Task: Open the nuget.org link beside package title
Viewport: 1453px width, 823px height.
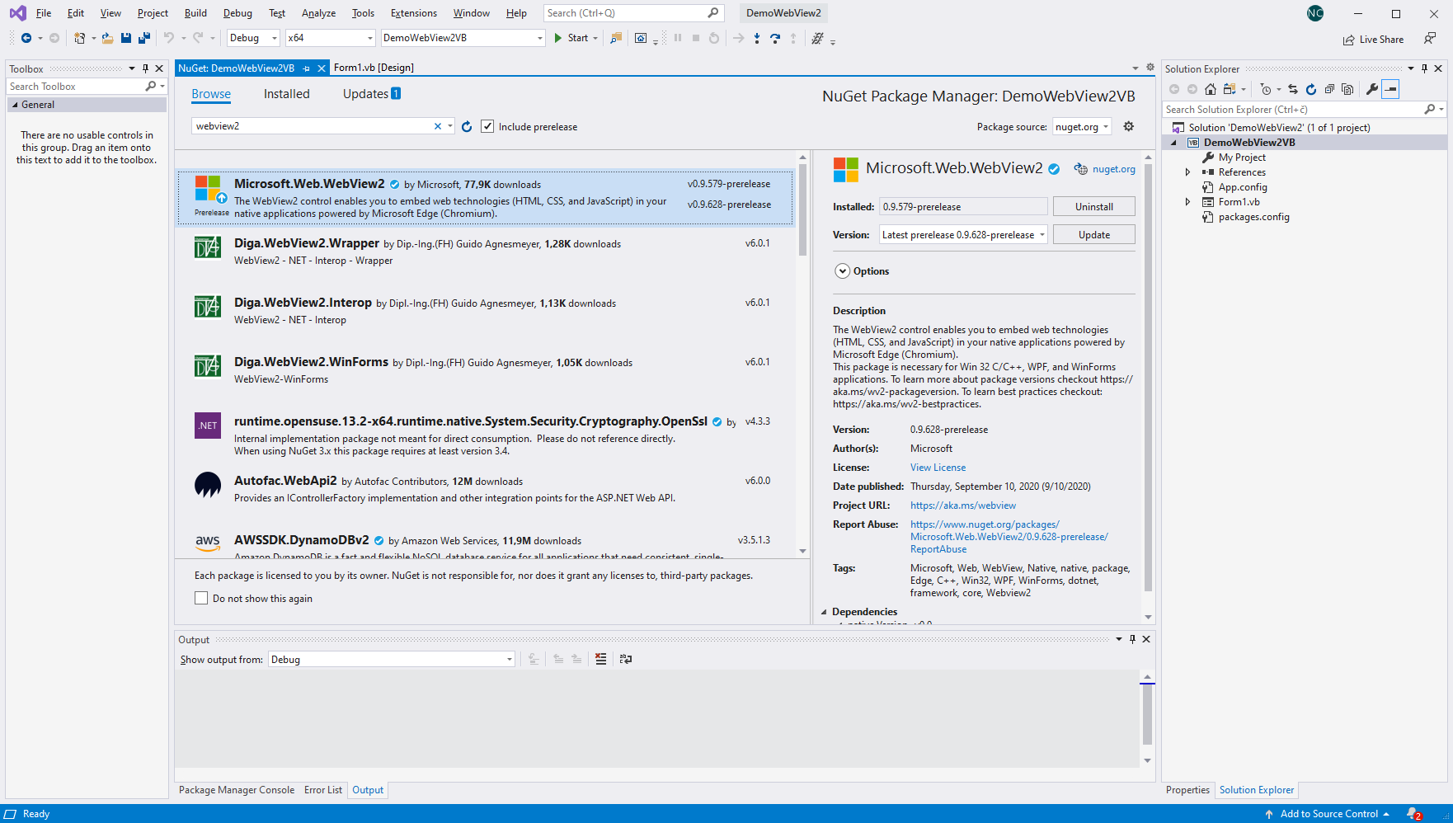Action: (x=1113, y=169)
